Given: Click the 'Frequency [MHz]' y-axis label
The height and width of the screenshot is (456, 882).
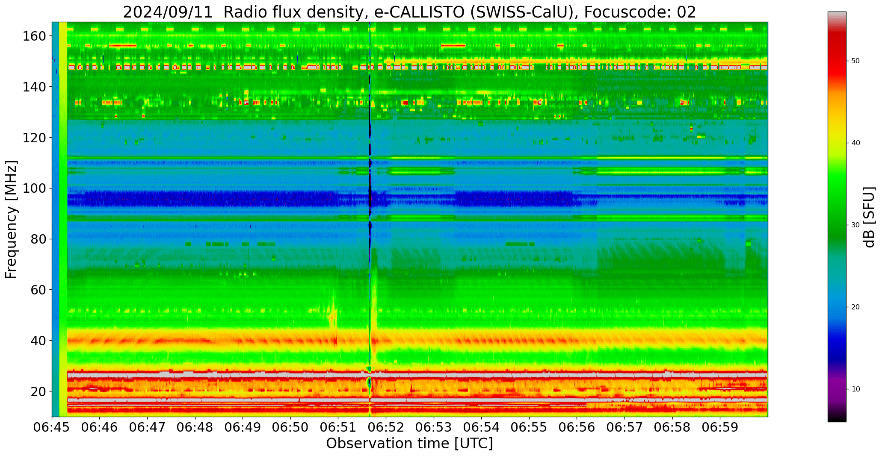Looking at the screenshot, I should pos(12,220).
